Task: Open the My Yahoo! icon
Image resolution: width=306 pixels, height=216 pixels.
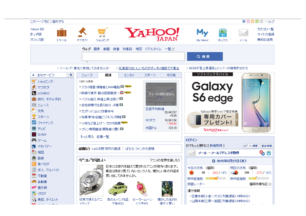Action: pos(202,33)
